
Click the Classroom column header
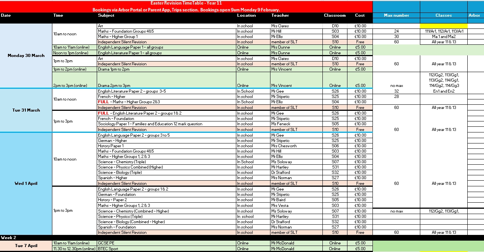tap(335, 16)
